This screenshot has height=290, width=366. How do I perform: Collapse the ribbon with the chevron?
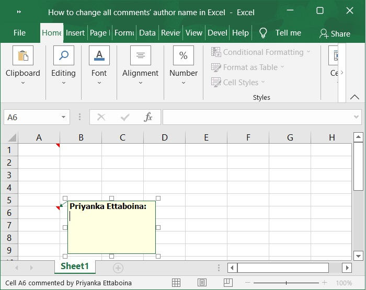pos(354,97)
